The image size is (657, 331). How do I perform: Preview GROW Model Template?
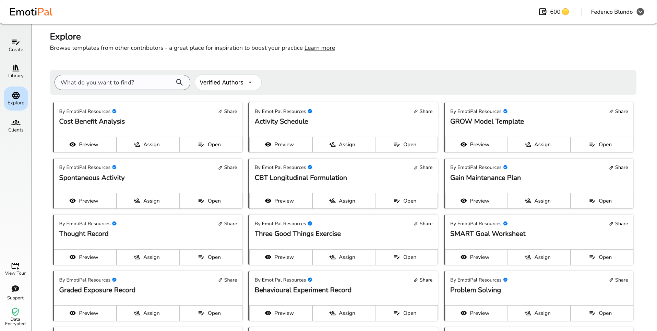click(x=476, y=145)
